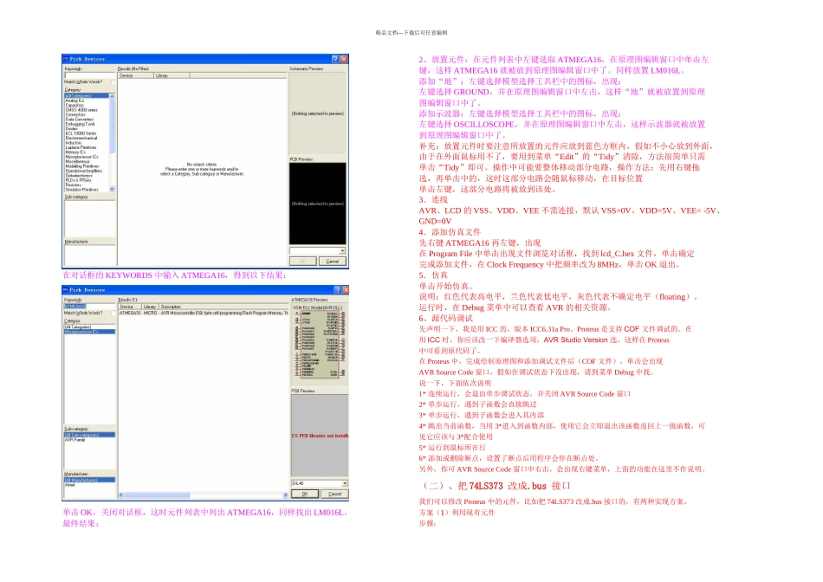Image resolution: width=823 pixels, height=582 pixels.
Task: Click the greyed OK button in empty-results dialog
Action: (303, 262)
